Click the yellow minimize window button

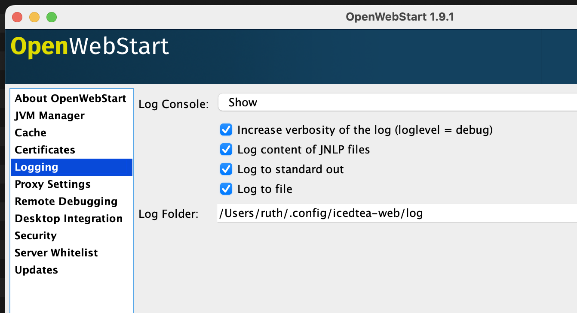coord(34,17)
